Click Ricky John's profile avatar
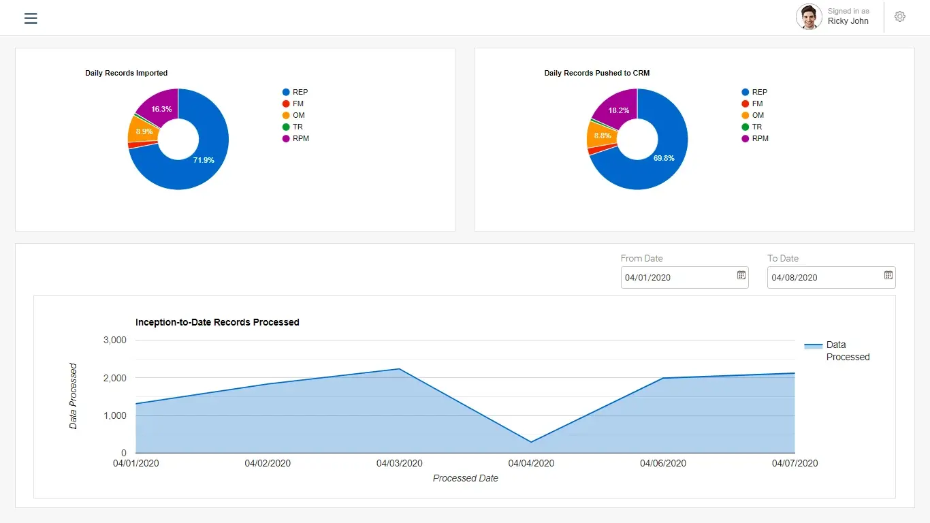The width and height of the screenshot is (930, 523). coord(809,17)
